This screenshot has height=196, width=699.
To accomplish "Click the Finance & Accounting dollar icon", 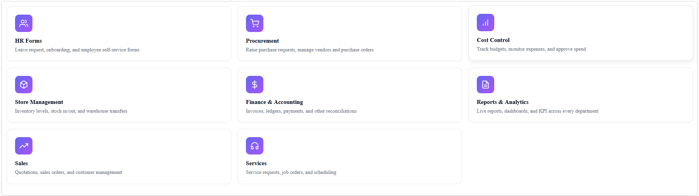I will pyautogui.click(x=255, y=85).
